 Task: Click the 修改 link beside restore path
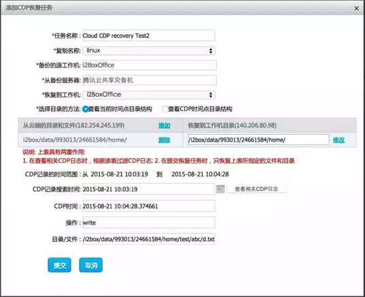tap(338, 140)
